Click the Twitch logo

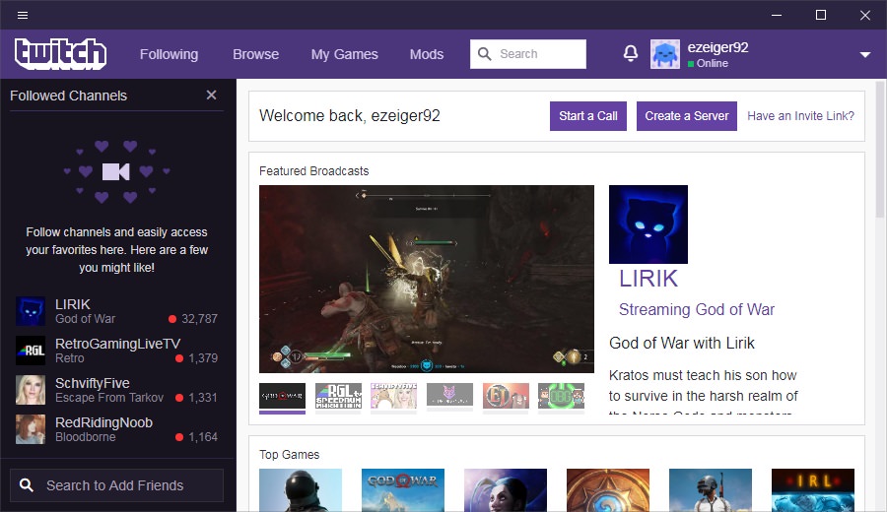[x=60, y=54]
